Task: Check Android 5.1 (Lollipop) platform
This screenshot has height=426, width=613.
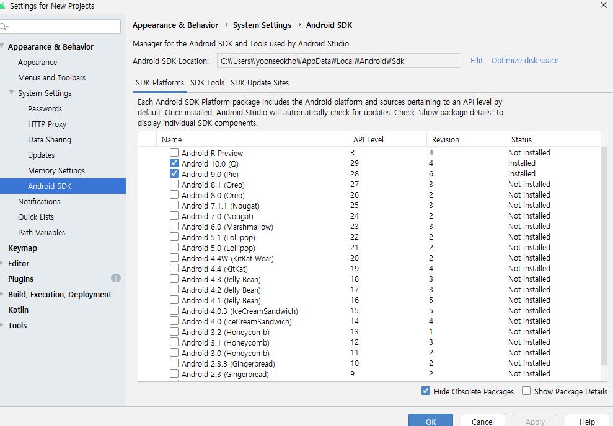Action: point(174,237)
